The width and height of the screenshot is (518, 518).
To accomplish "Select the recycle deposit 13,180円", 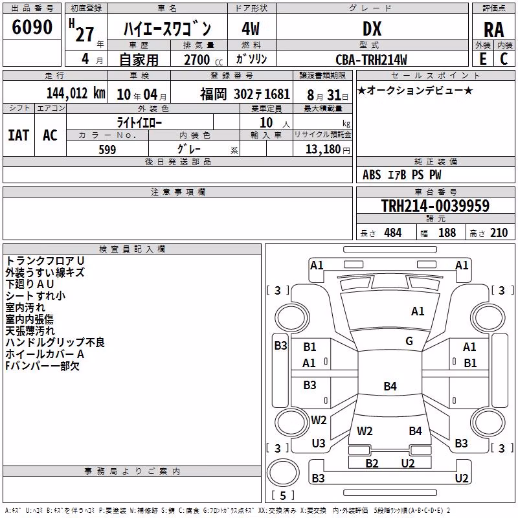I will click(x=328, y=150).
